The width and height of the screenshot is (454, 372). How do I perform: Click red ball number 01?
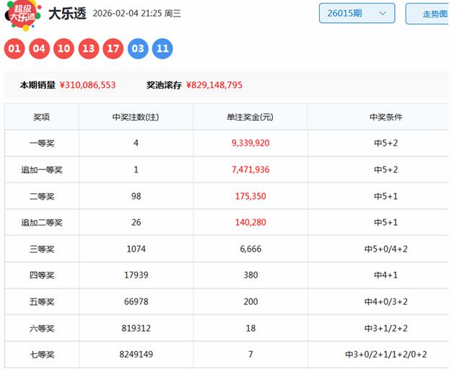[14, 49]
